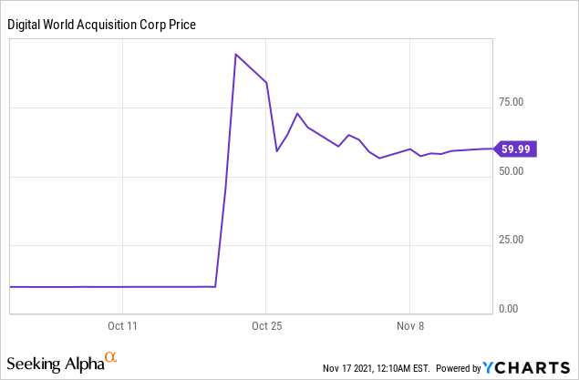Image resolution: width=579 pixels, height=380 pixels.
Task: Click the purple 59.99 price tag
Action: [515, 149]
